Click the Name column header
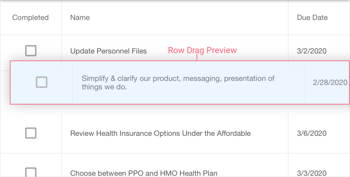 80,18
